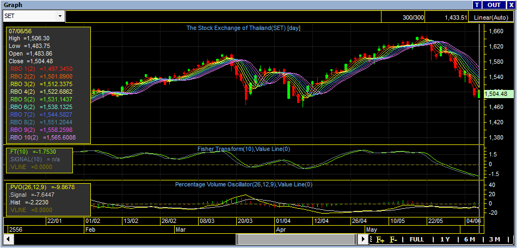Click the 'Mar' month label

click(180, 229)
